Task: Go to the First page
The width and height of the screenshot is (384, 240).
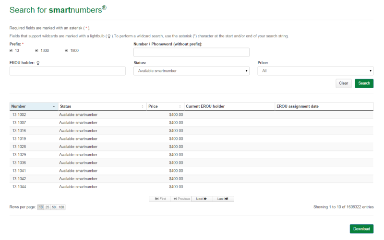Action: (x=160, y=199)
